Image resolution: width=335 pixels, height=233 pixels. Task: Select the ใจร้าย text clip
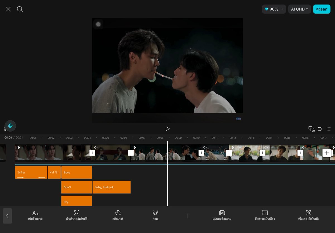[x=31, y=172]
